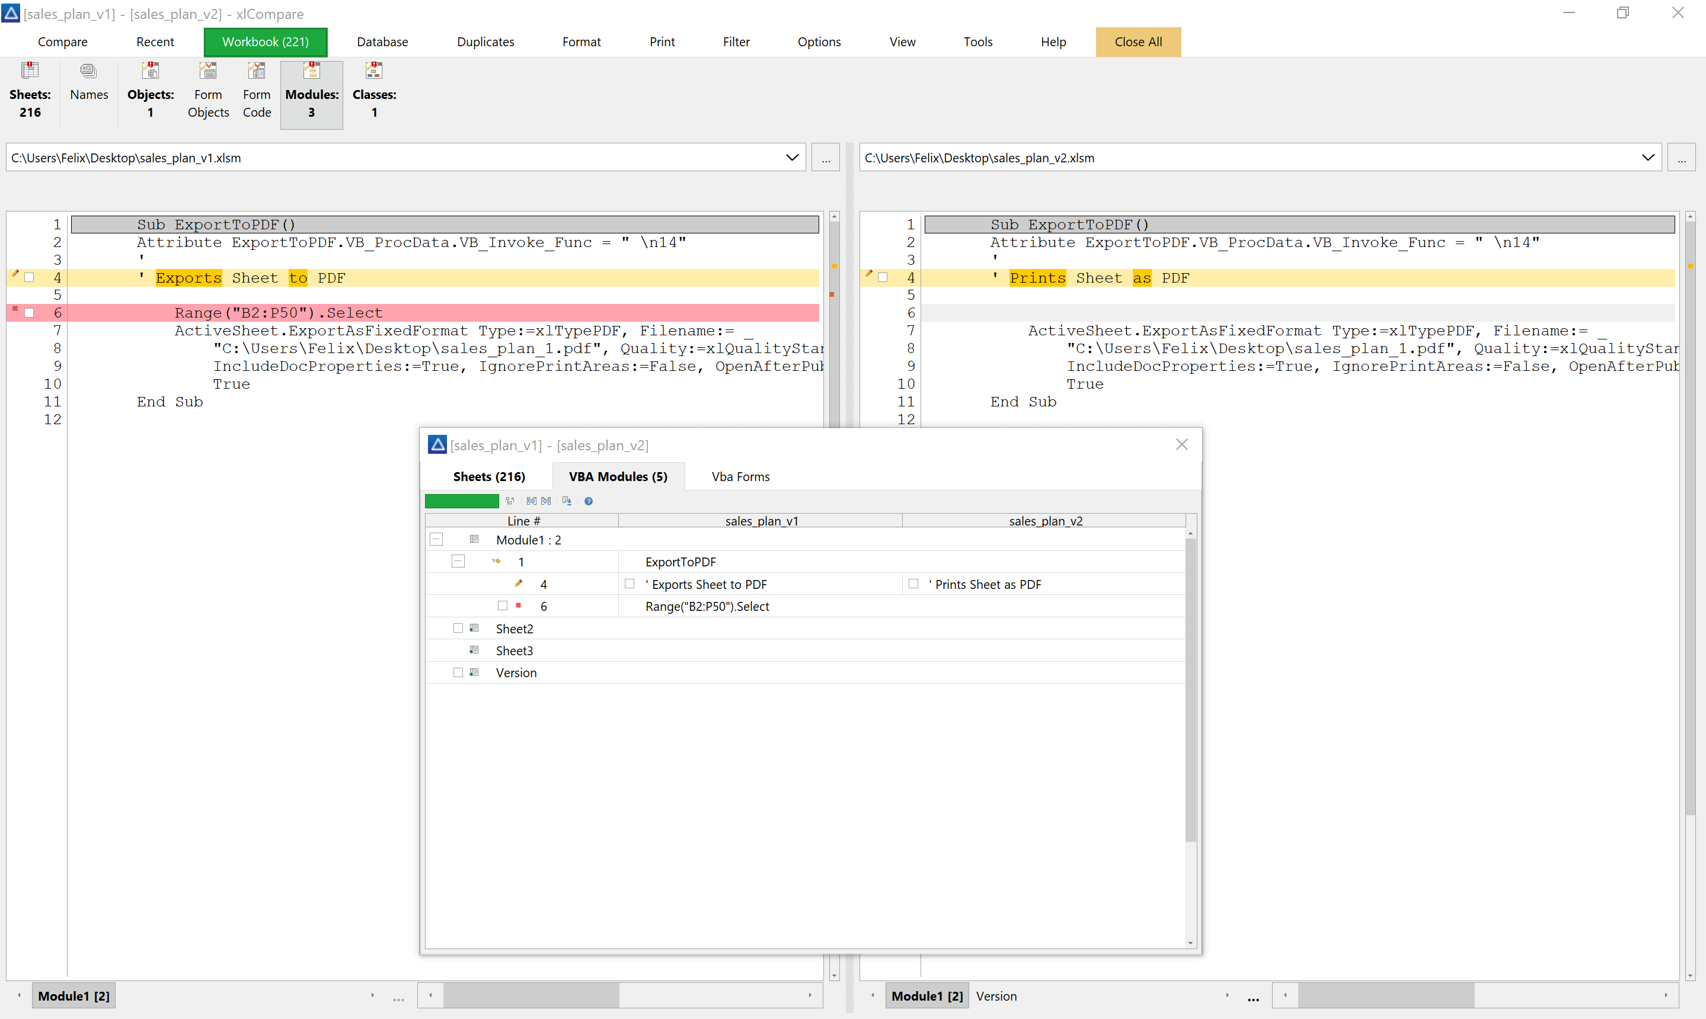The height and width of the screenshot is (1019, 1706).
Task: Click the blue help icon in dialog toolbar
Action: pos(589,501)
